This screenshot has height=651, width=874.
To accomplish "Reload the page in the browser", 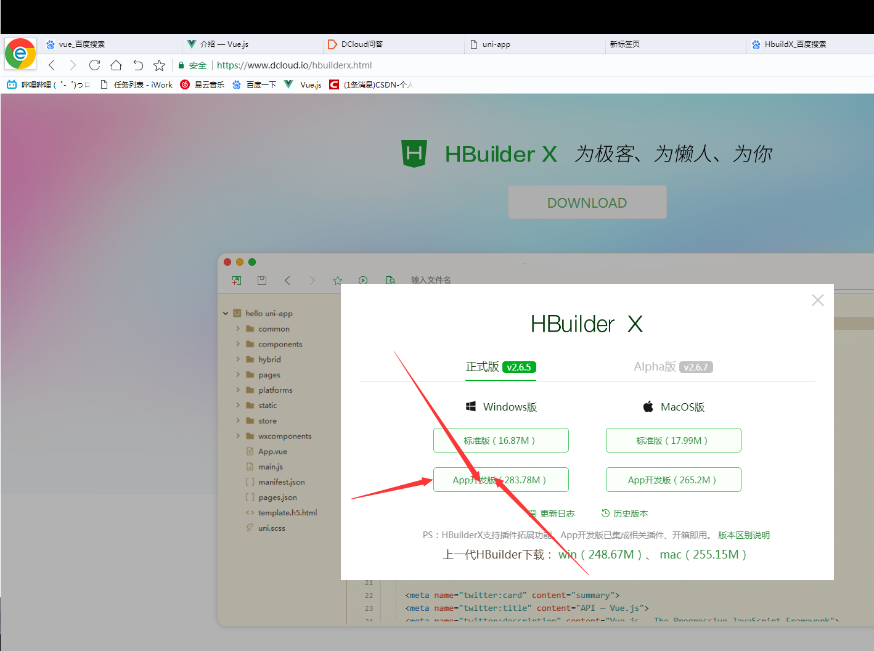I will [x=94, y=65].
